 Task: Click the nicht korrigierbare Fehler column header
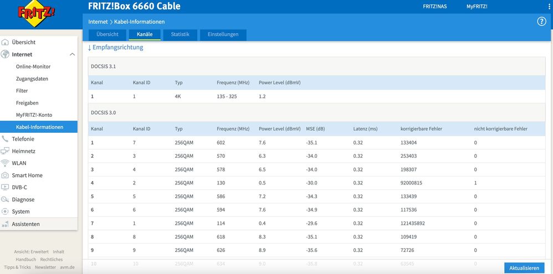click(x=501, y=129)
